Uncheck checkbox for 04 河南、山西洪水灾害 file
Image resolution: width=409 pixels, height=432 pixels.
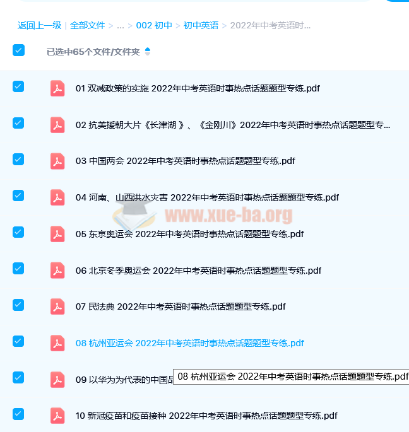click(x=18, y=196)
